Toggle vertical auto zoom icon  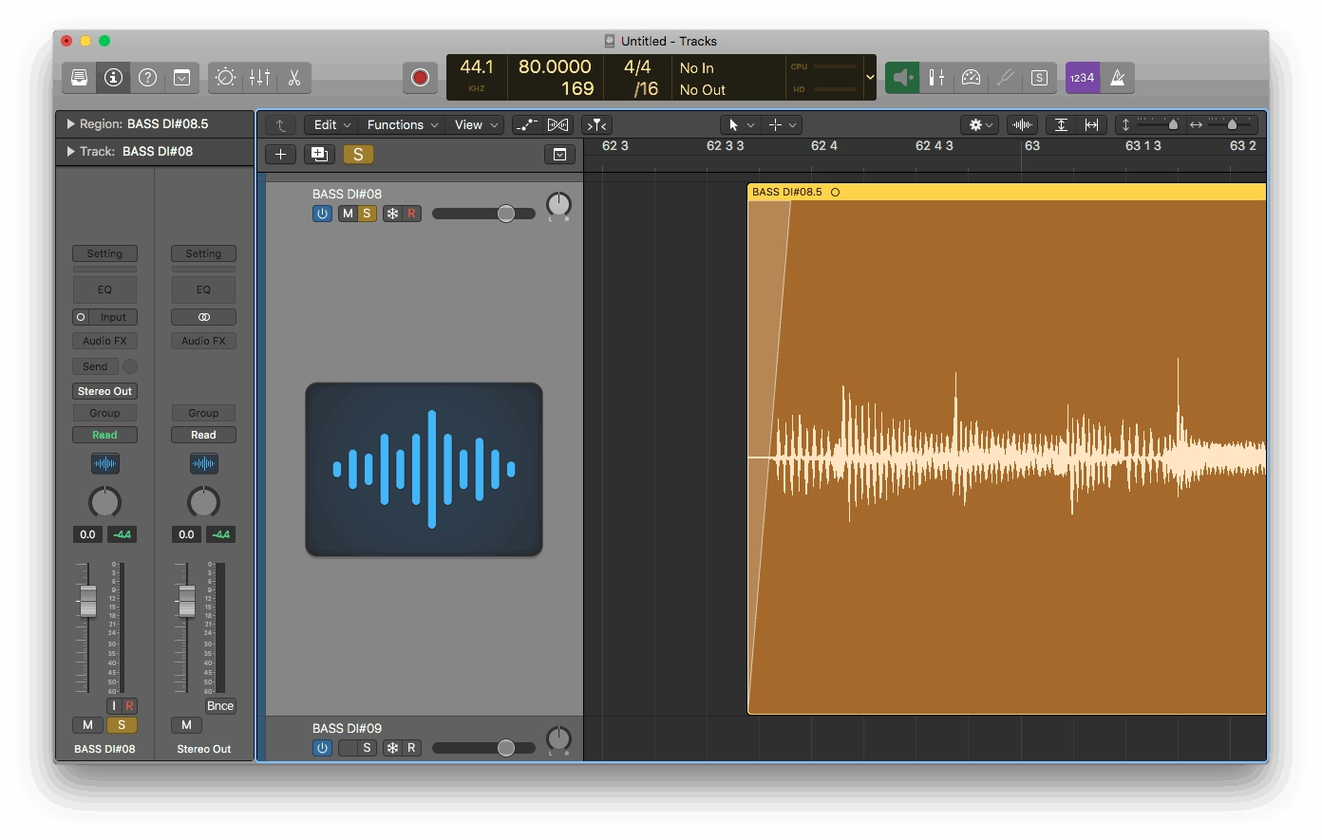pos(1061,125)
